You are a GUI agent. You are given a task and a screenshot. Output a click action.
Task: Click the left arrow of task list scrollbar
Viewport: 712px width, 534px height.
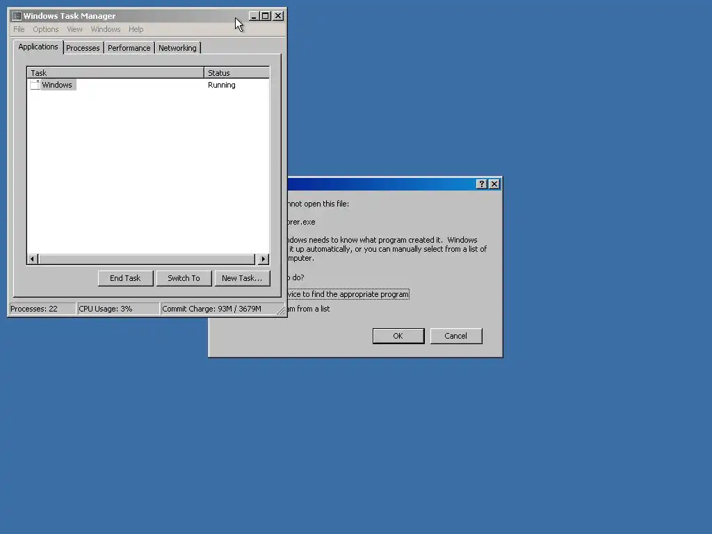(32, 259)
